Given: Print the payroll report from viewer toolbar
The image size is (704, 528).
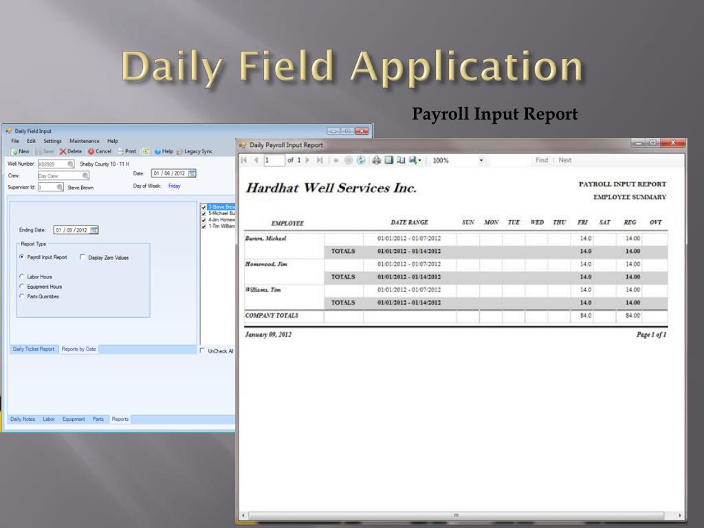Looking at the screenshot, I should pyautogui.click(x=376, y=160).
